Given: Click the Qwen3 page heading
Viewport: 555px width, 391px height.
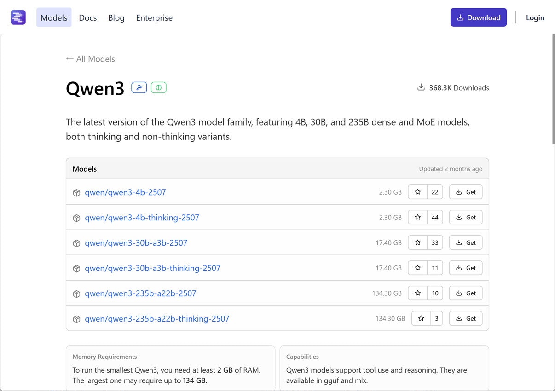Looking at the screenshot, I should [x=95, y=88].
